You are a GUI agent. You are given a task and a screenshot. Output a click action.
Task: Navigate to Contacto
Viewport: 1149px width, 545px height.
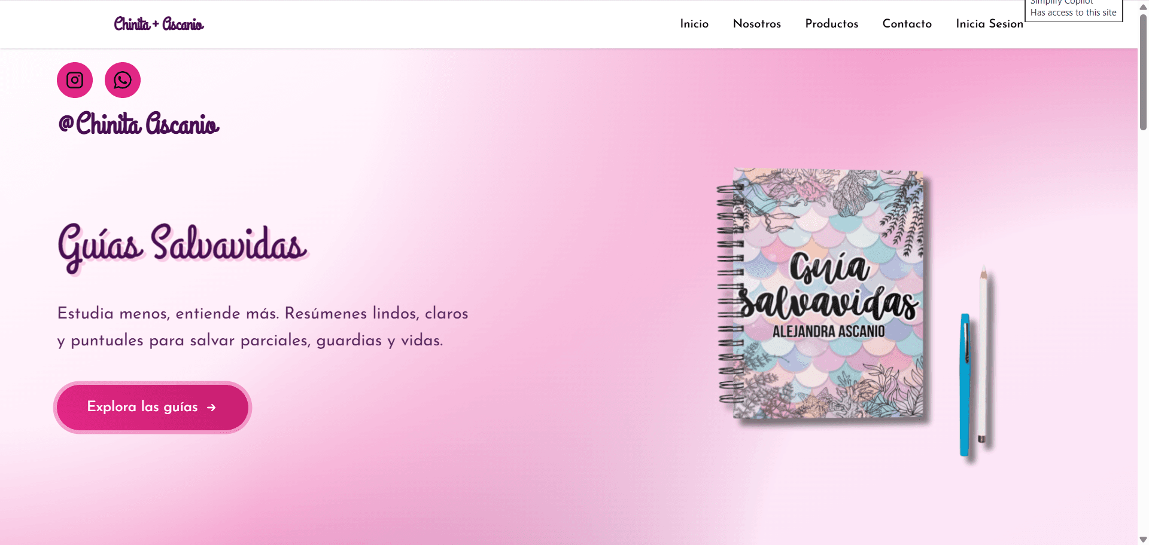907,24
